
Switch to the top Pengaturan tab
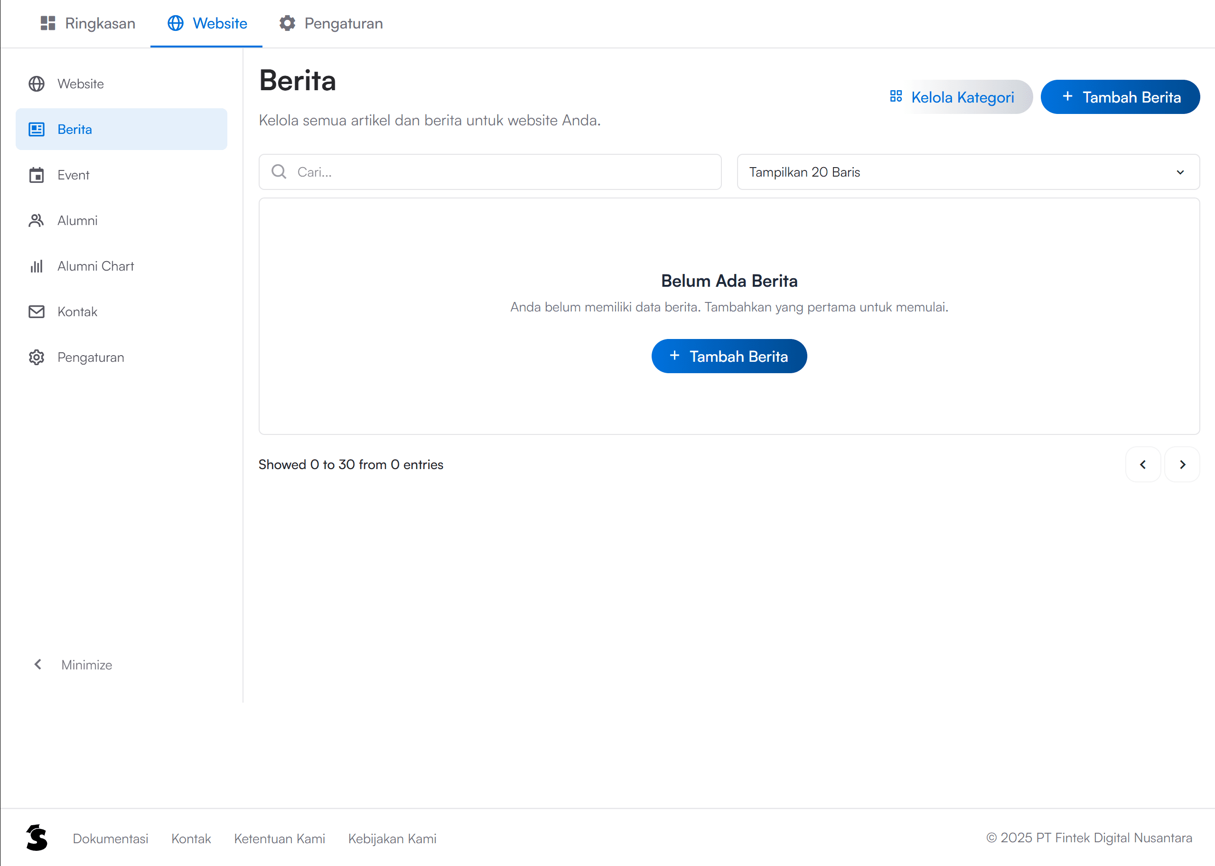point(330,23)
